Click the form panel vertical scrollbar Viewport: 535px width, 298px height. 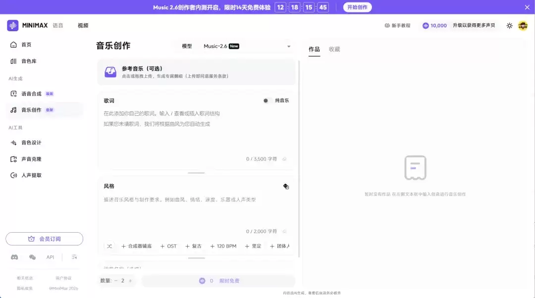(299, 158)
